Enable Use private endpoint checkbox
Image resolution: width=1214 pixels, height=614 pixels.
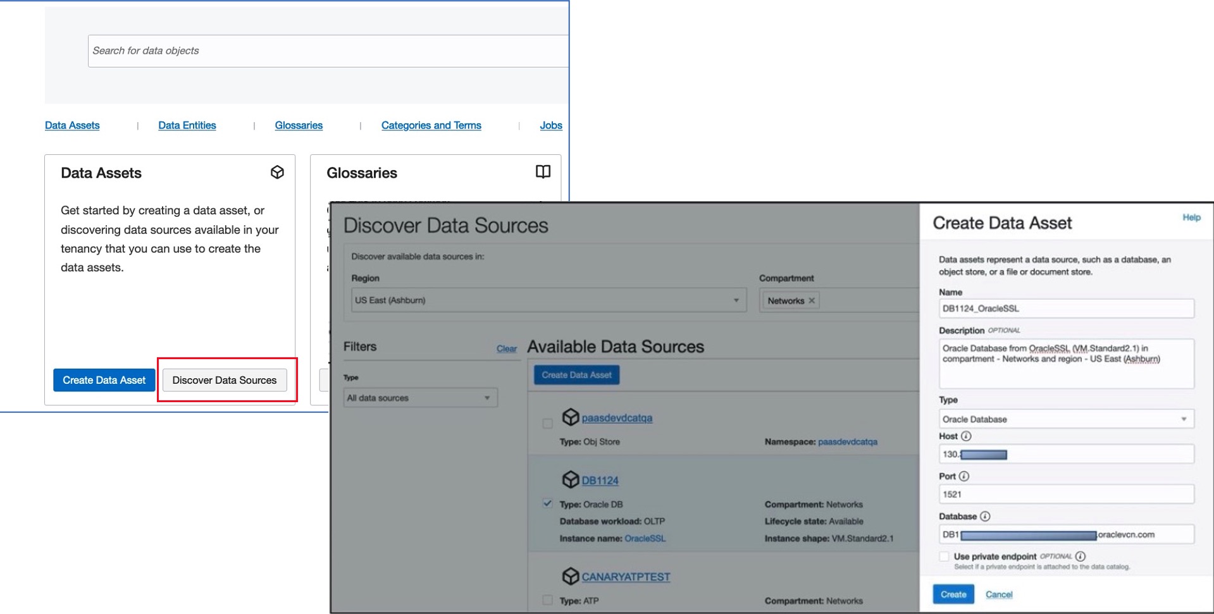[944, 556]
